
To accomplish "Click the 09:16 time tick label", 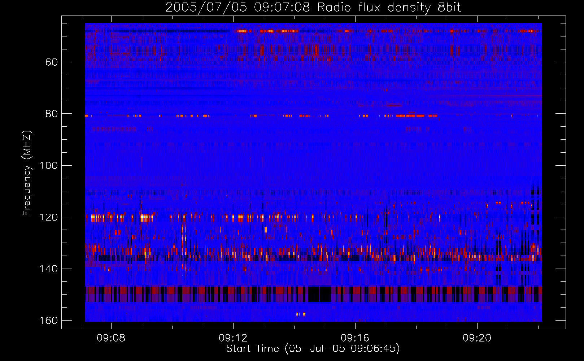I will point(355,338).
